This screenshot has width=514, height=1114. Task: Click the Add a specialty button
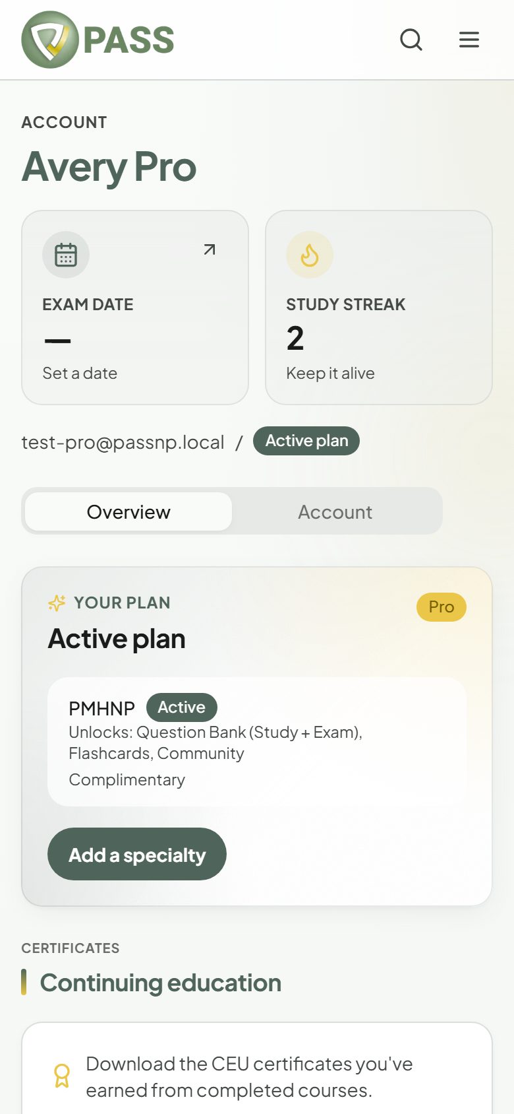[x=137, y=854]
